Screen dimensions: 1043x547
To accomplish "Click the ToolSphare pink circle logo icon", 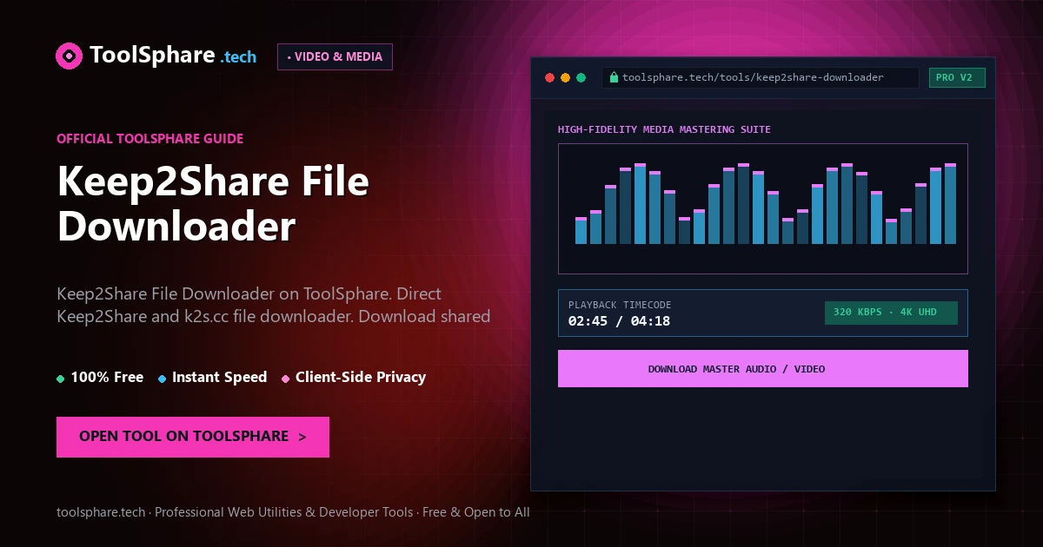I will 69,56.
